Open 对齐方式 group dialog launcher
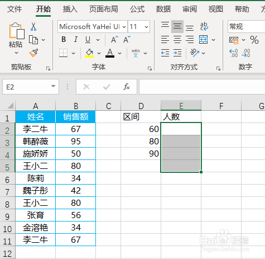265x259 pixels. (x=218, y=69)
